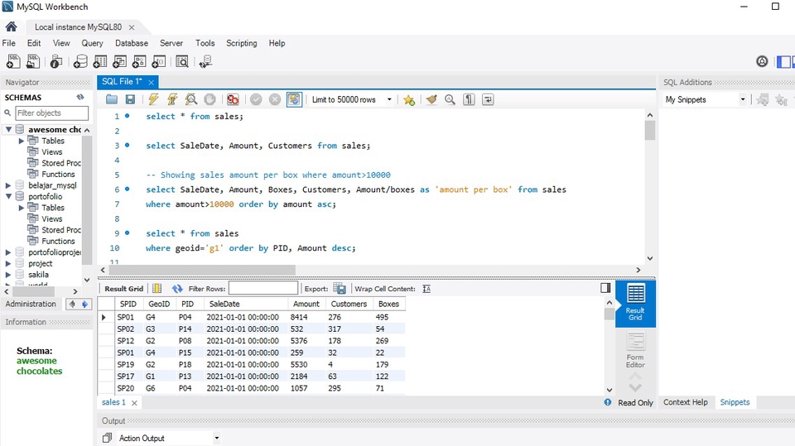Screen dimensions: 795x446
Task: Create new view icon
Action: click(x=119, y=61)
